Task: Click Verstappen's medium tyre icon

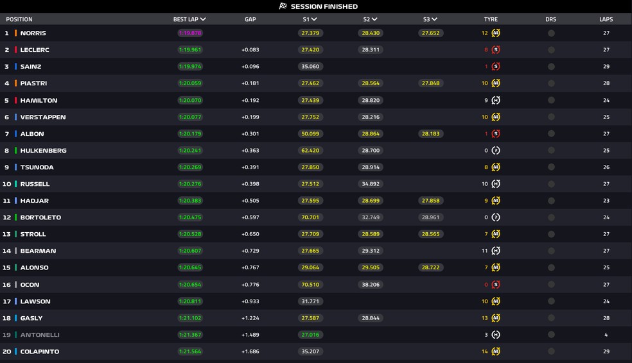Action: point(496,117)
